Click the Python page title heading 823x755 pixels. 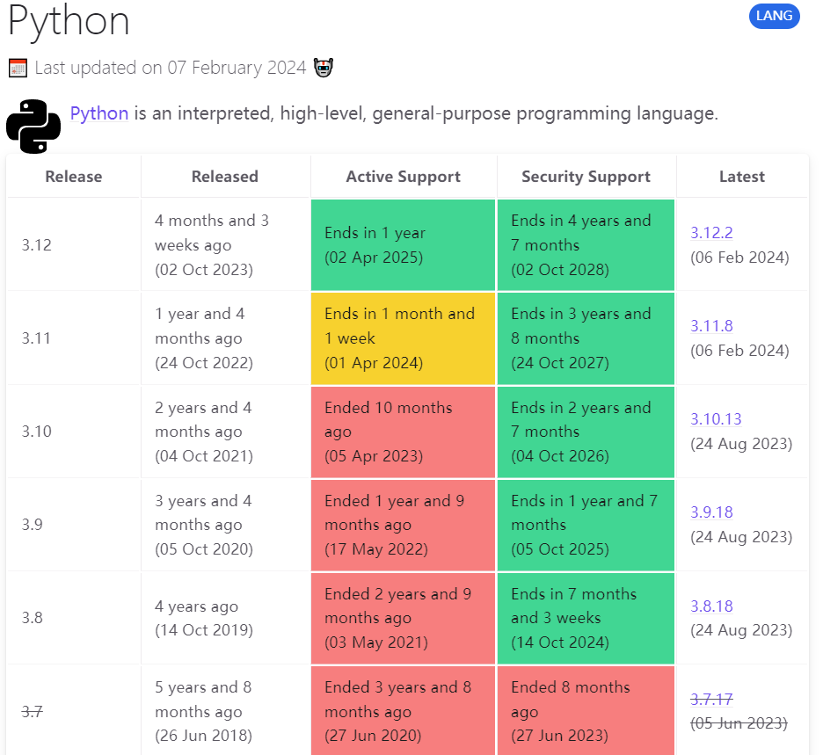point(69,21)
